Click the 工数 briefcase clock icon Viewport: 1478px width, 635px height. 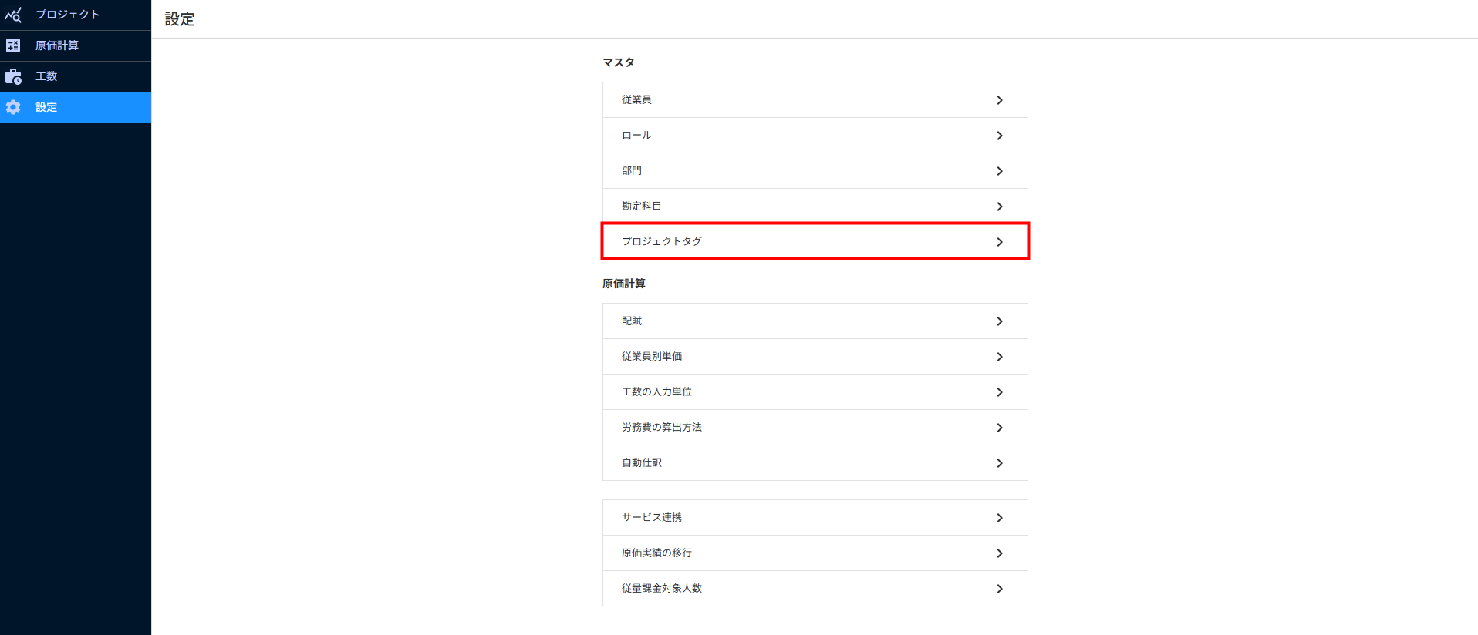tap(13, 76)
